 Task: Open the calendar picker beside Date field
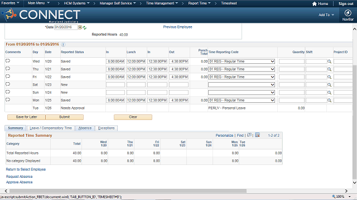[x=80, y=27]
